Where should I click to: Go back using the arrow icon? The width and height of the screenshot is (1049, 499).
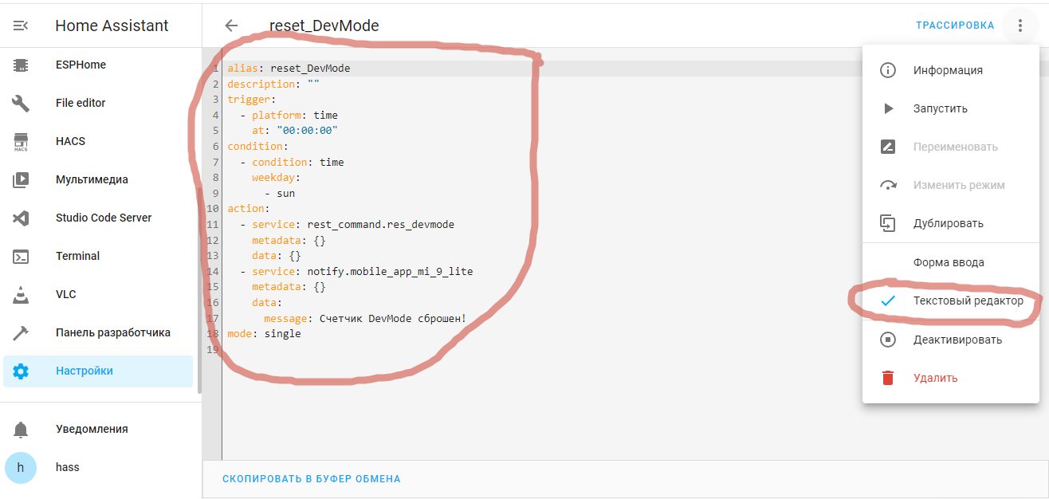(x=231, y=26)
